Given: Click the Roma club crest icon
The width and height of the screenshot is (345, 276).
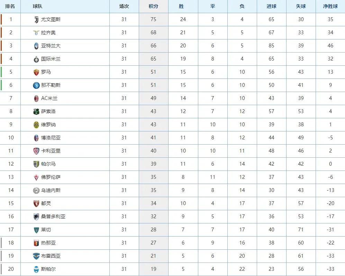Looking at the screenshot, I should point(36,72).
